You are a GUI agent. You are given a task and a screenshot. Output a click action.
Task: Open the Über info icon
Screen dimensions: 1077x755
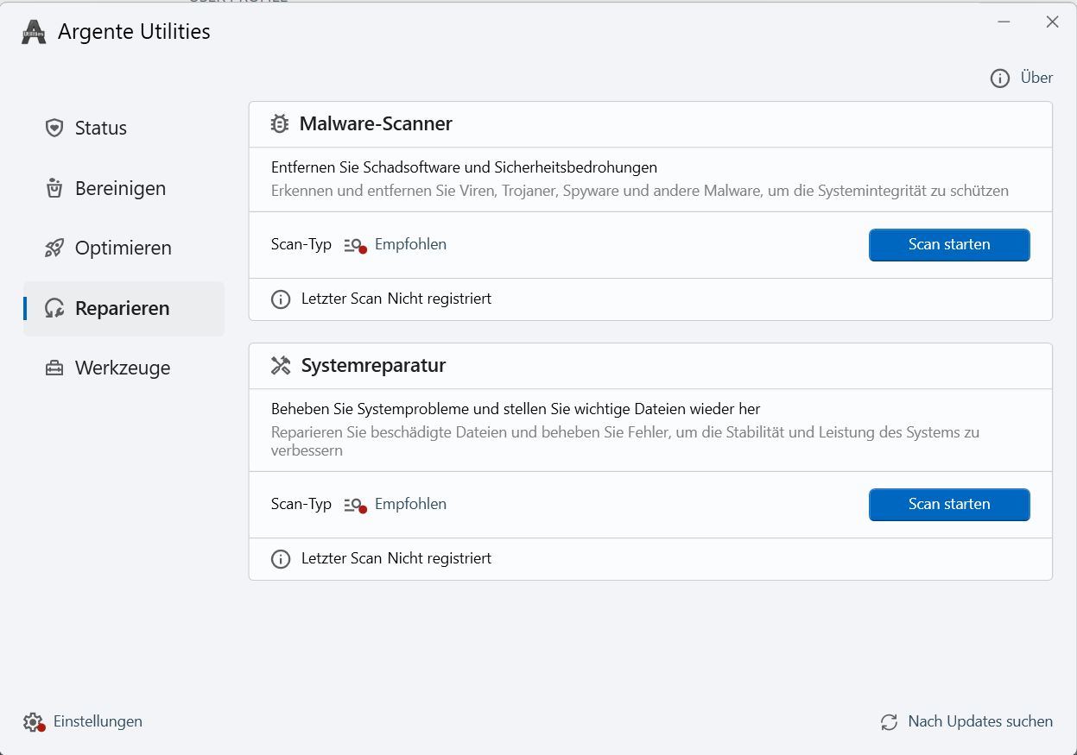pyautogui.click(x=999, y=79)
